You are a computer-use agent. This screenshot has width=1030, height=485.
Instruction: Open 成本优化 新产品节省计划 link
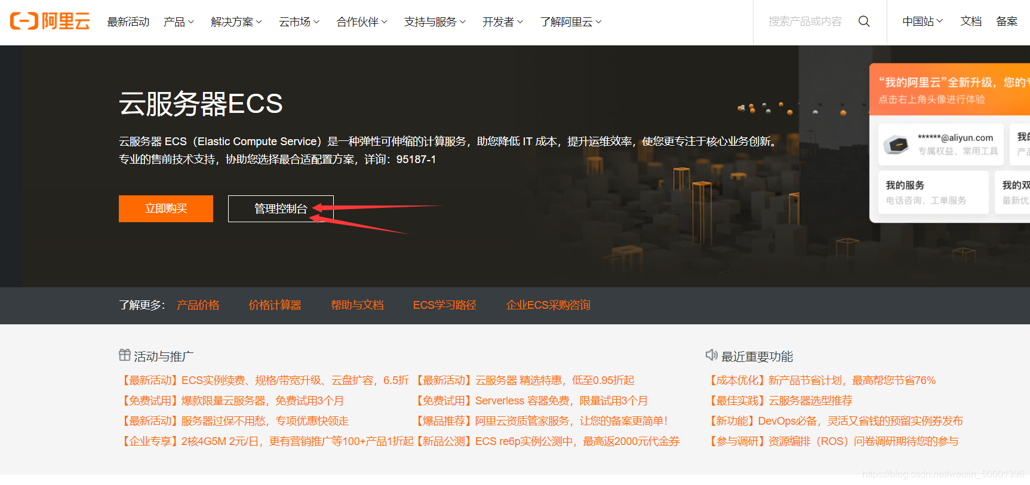pos(821,380)
